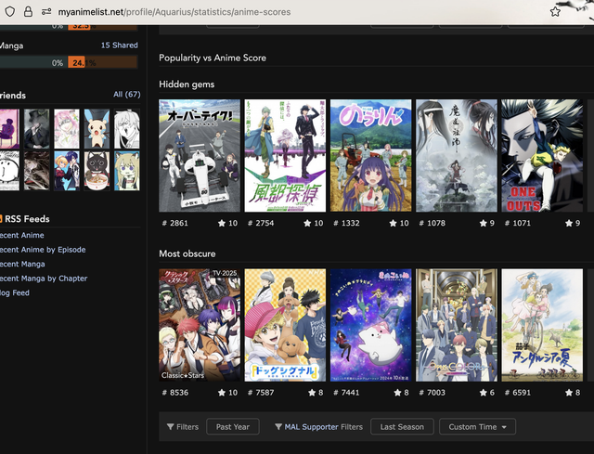The height and width of the screenshot is (454, 594).
Task: Open the Custom Time dropdown
Action: coord(477,427)
